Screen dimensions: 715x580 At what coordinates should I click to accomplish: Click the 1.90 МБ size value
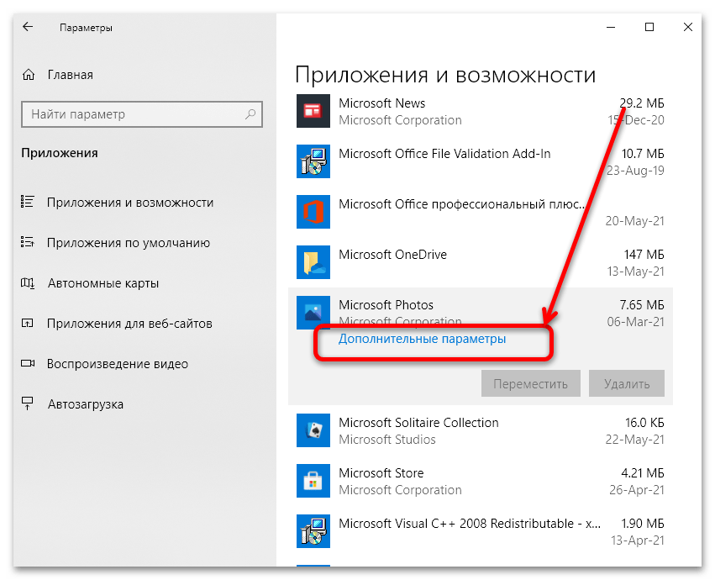643,524
